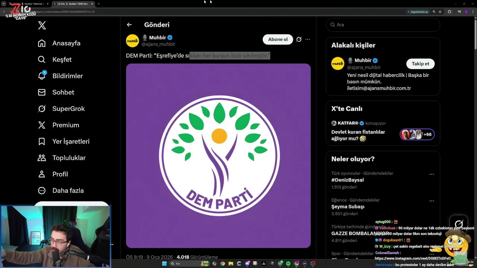Viewport: 477px width, 268px height.
Task: Open the live space 'Devlet kuran fistanlılar ağlıyor mu?'
Action: [358, 135]
